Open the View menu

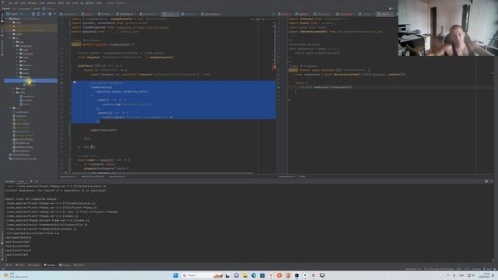coord(23,3)
